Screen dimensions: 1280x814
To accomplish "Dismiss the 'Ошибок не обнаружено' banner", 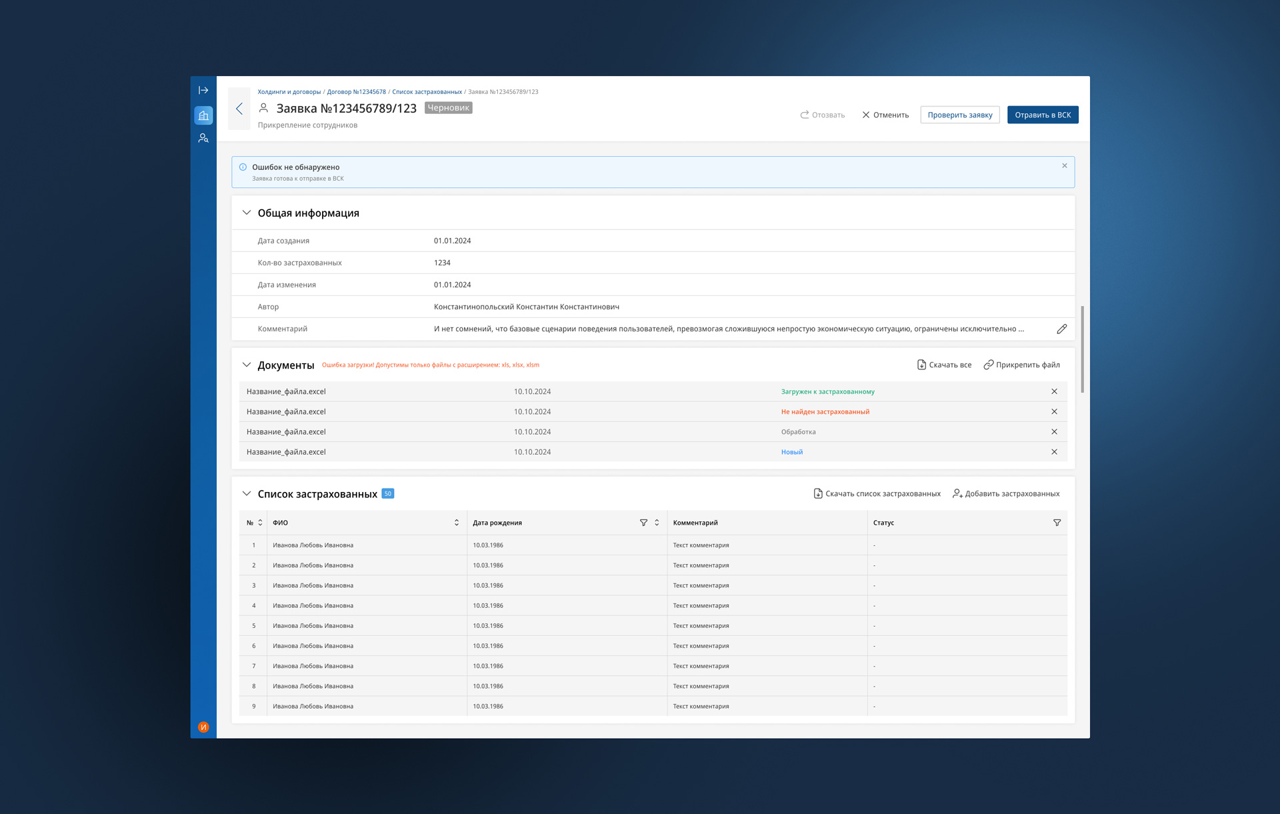I will click(x=1064, y=166).
